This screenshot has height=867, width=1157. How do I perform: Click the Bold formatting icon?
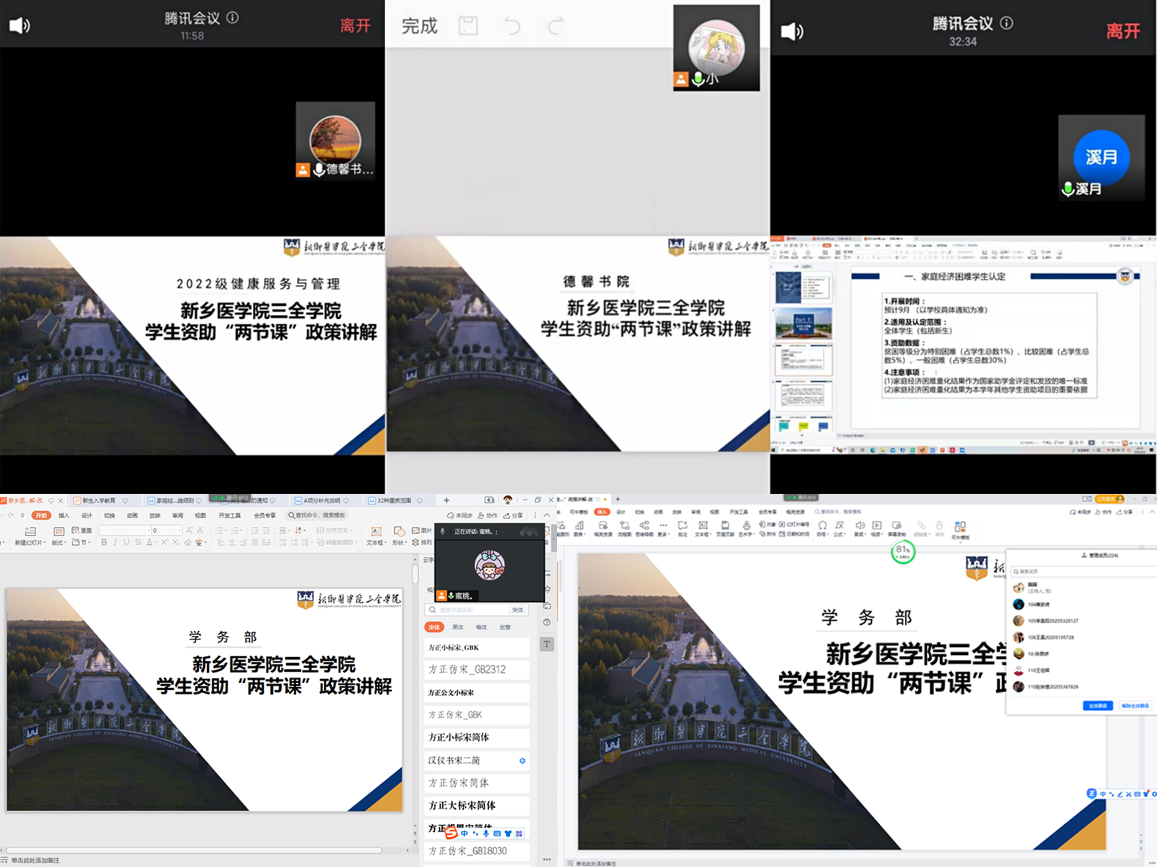pyautogui.click(x=104, y=542)
